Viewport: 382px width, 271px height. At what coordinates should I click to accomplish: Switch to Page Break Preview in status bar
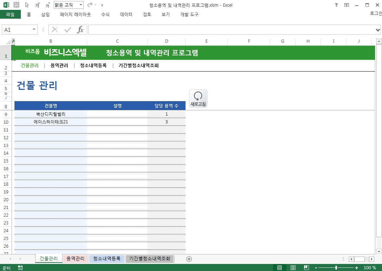click(x=306, y=268)
